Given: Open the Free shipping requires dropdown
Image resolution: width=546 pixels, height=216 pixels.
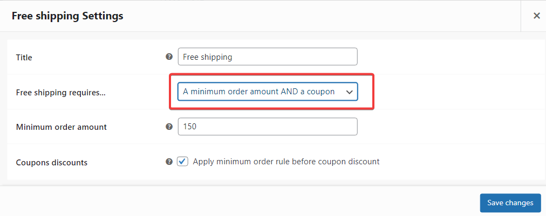Looking at the screenshot, I should (268, 92).
